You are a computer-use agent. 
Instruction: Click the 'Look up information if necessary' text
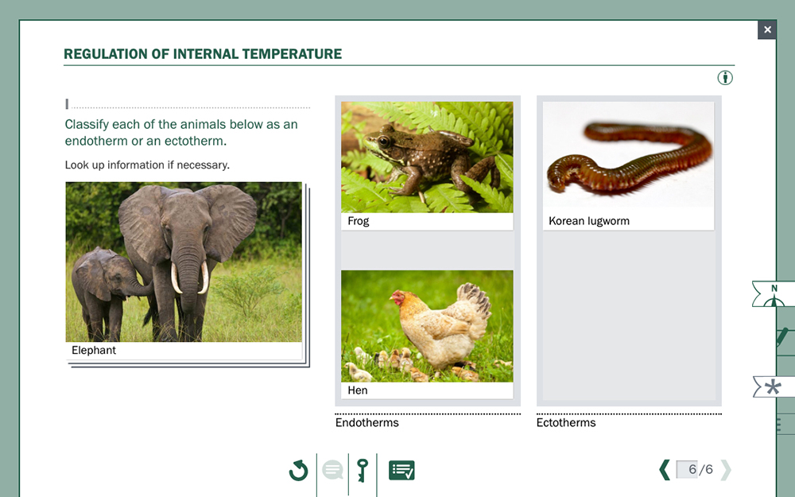[147, 165]
